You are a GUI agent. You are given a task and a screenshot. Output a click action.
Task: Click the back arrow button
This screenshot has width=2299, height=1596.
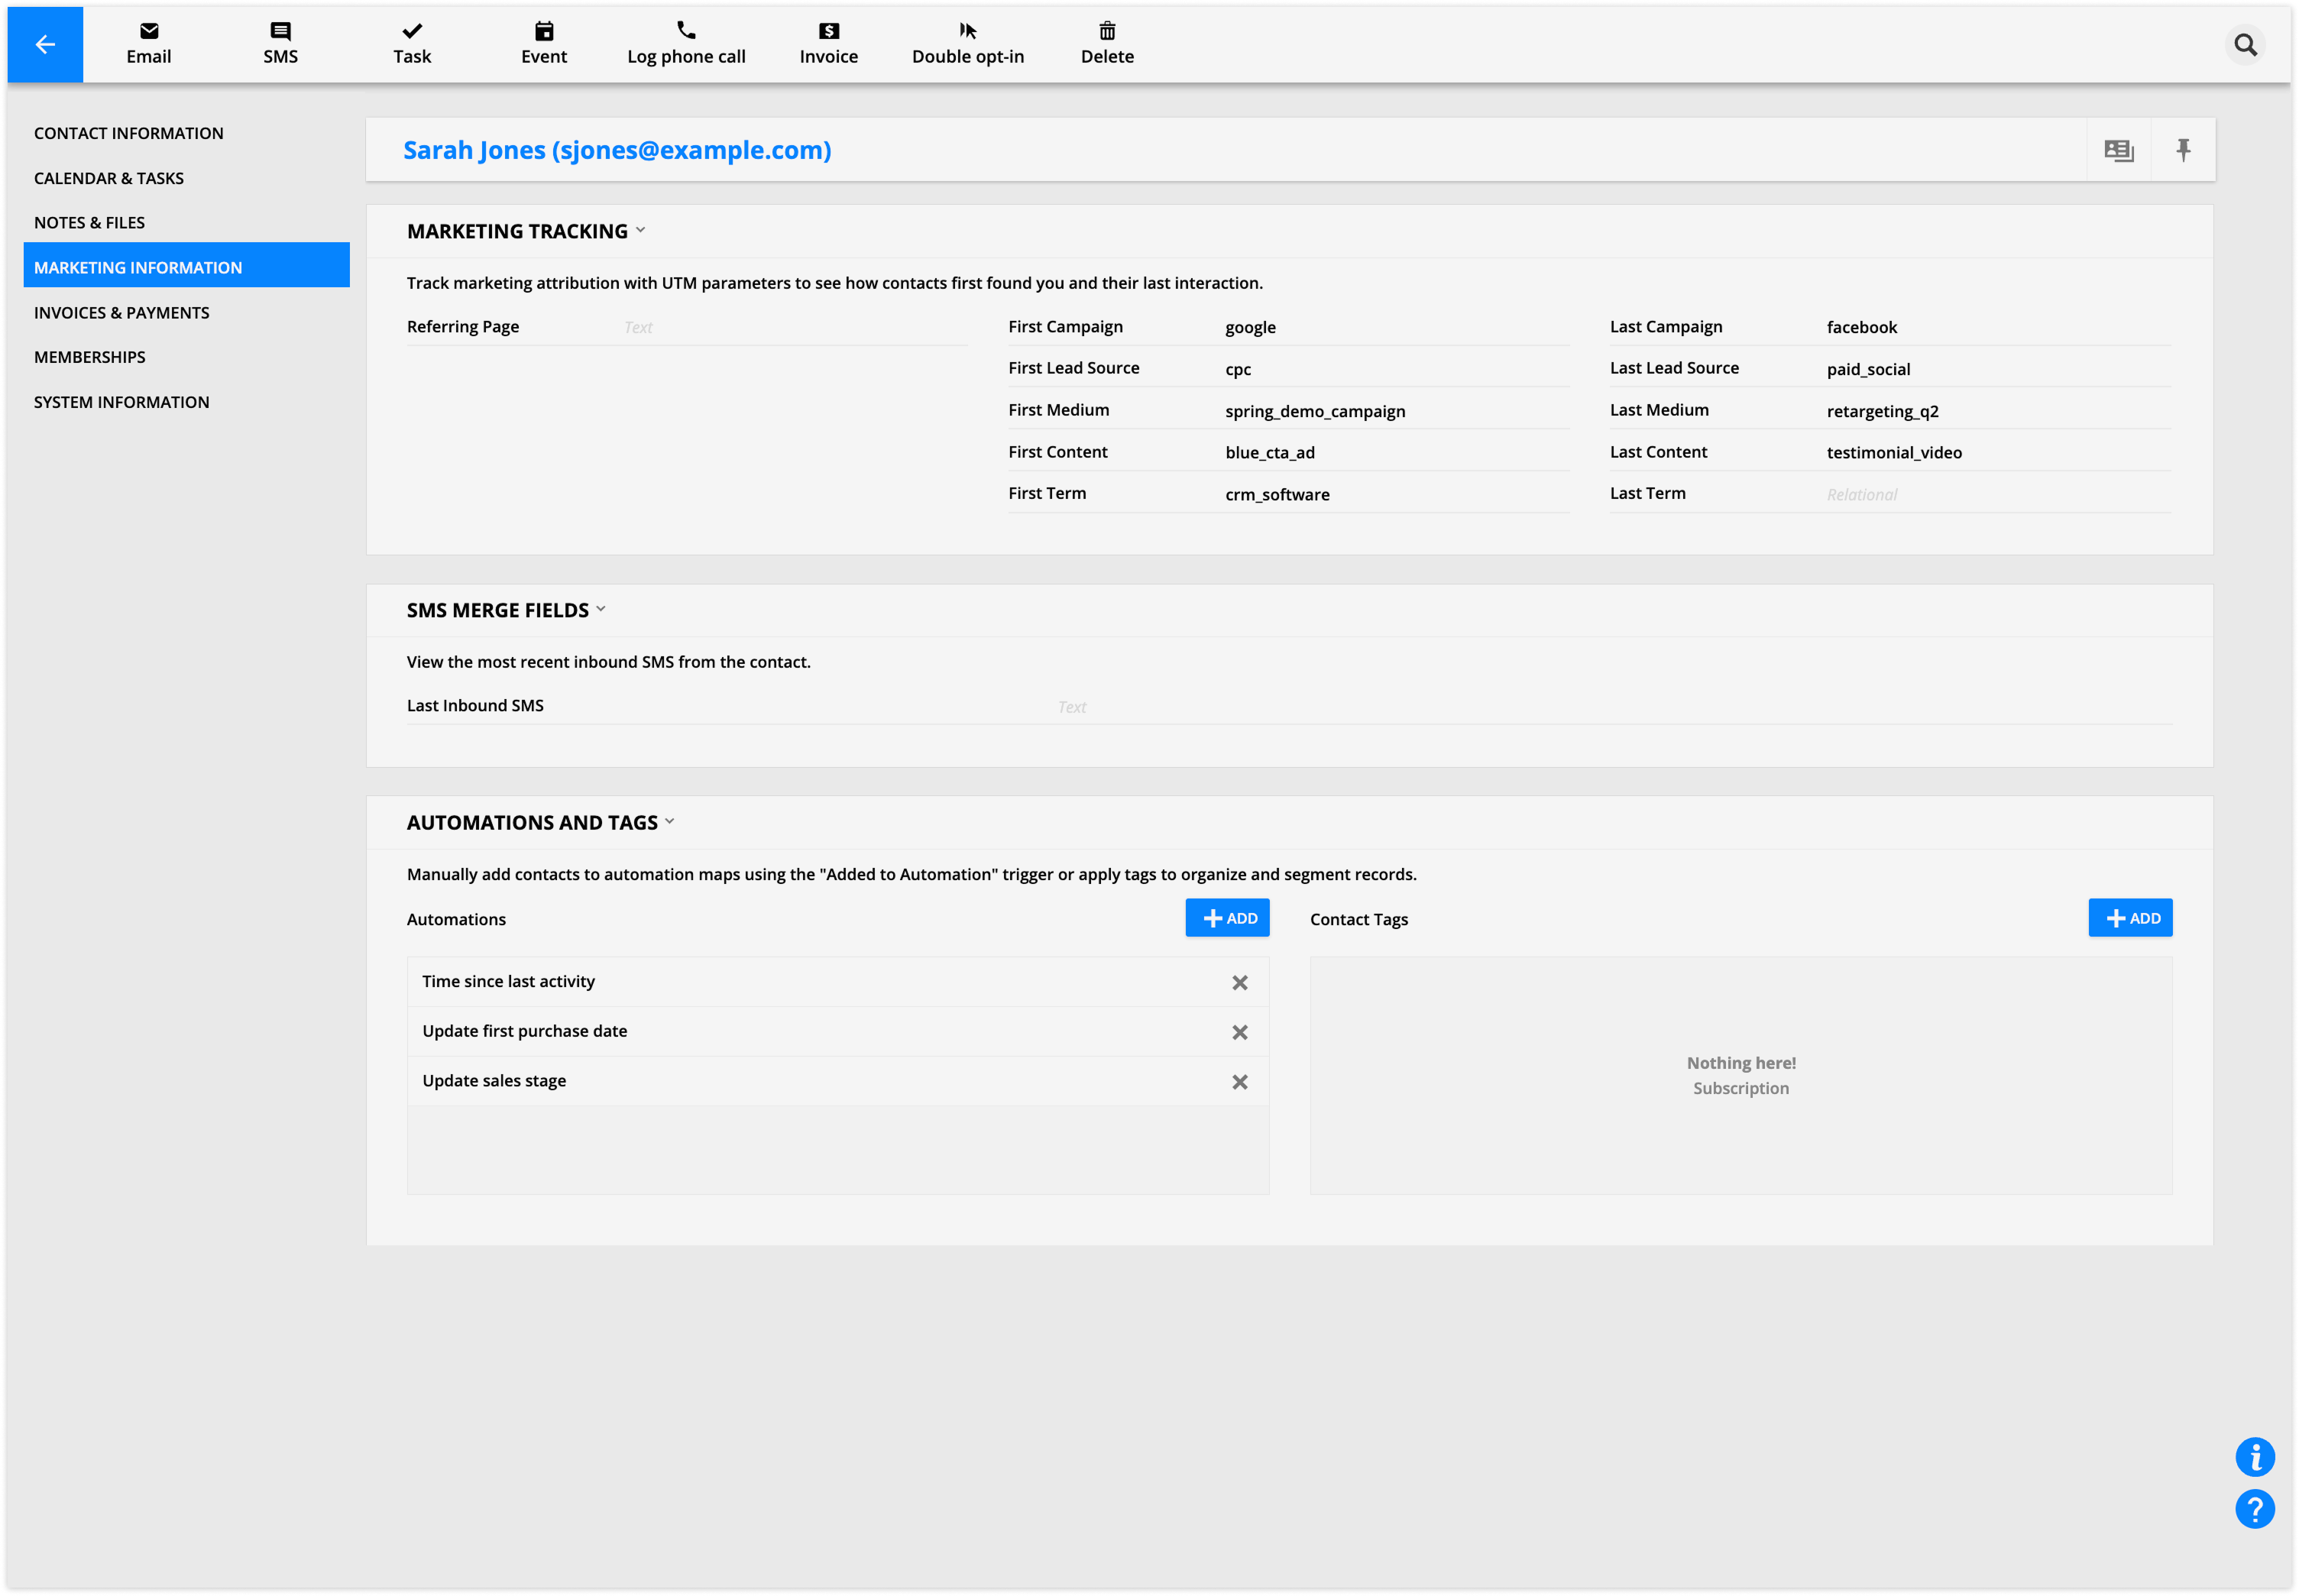[45, 44]
